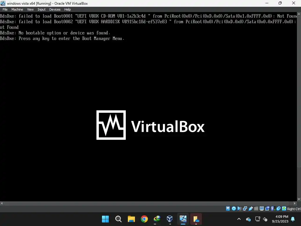The width and height of the screenshot is (301, 226).
Task: Open the notifications bell icon
Action: (293, 219)
